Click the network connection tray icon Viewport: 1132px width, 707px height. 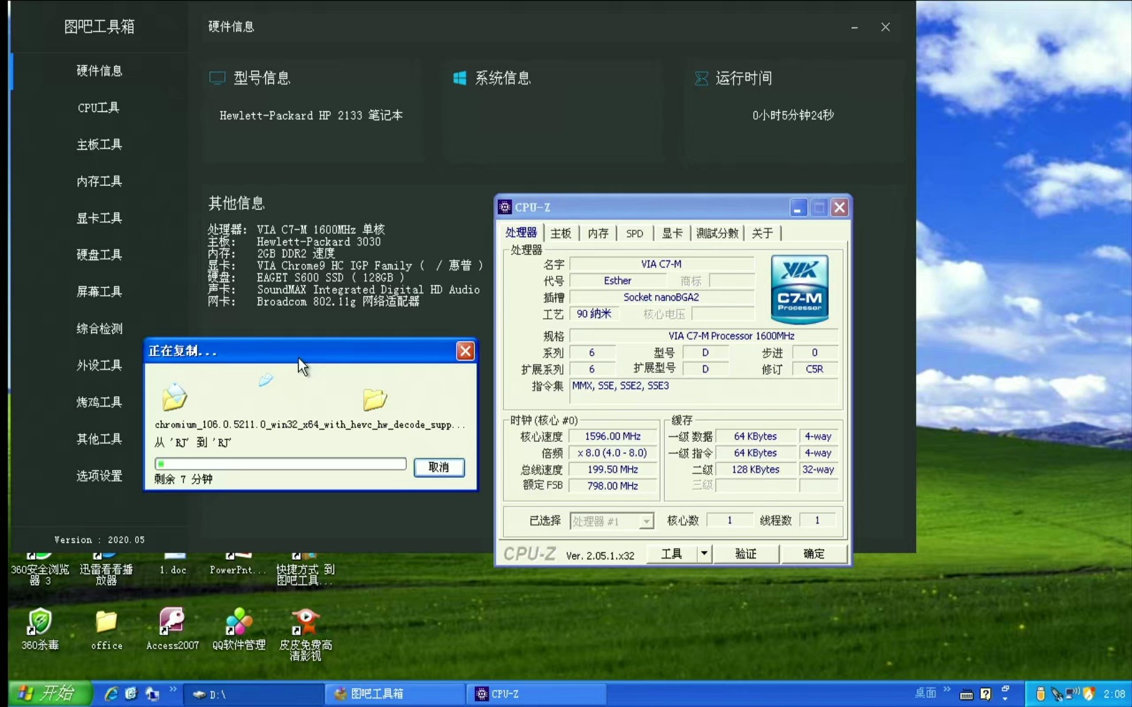point(1073,694)
